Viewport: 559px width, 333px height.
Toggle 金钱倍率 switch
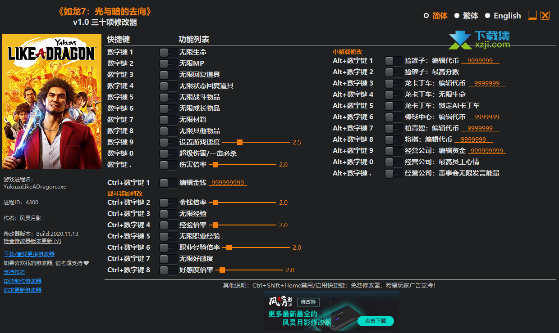point(168,202)
